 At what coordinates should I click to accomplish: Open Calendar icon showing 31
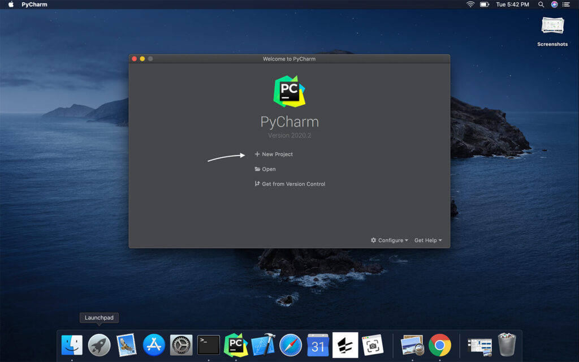(318, 346)
